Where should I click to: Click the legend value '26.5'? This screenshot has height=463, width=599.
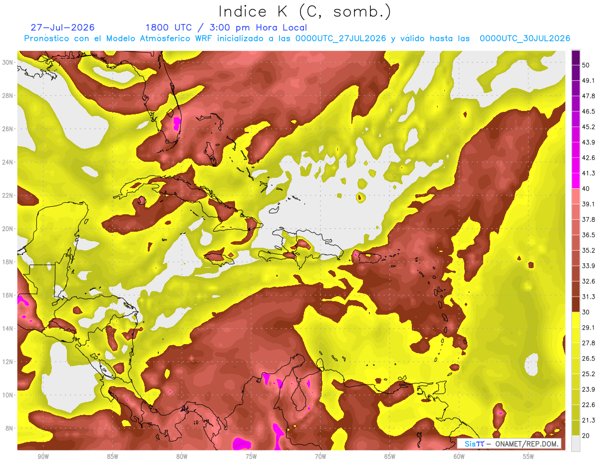coord(589,359)
